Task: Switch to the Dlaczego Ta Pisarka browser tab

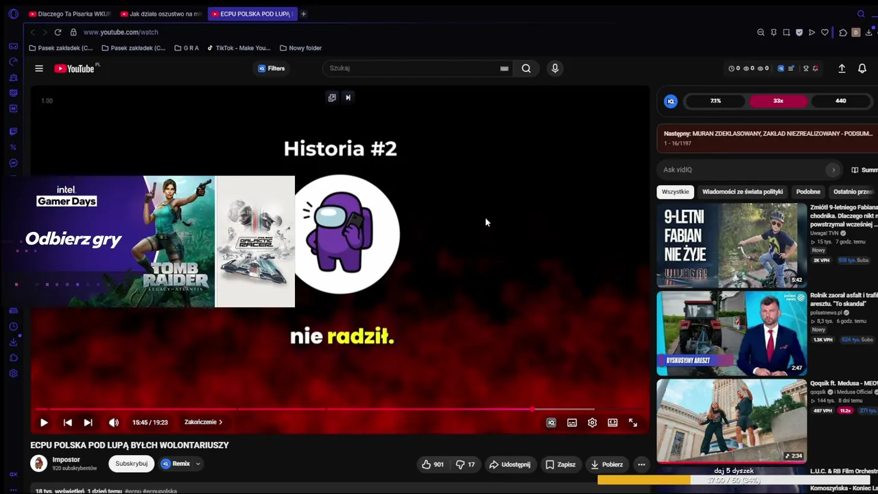Action: (69, 14)
